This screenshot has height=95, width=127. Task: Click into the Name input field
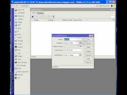pos(73,39)
